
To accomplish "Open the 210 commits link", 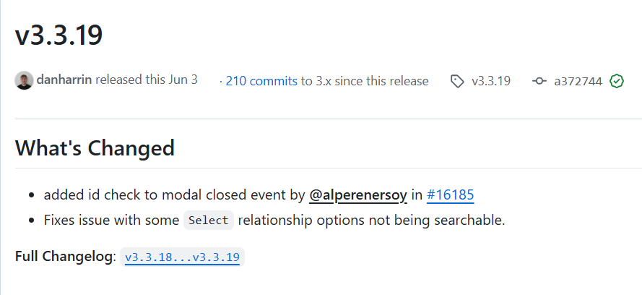I will (x=261, y=81).
